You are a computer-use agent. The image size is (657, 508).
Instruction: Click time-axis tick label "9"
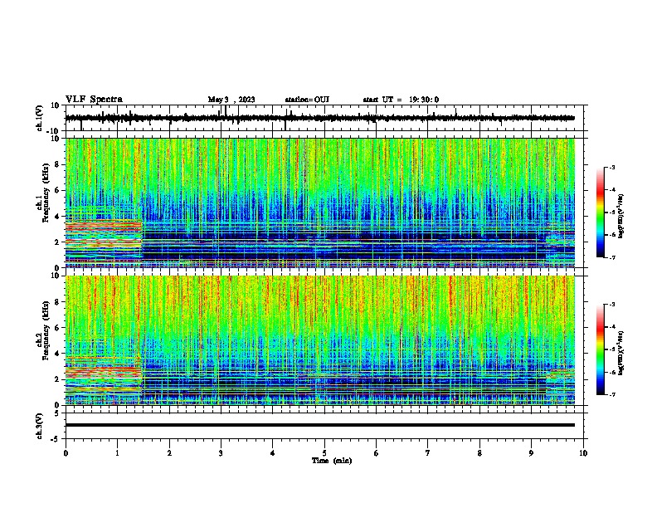point(531,453)
